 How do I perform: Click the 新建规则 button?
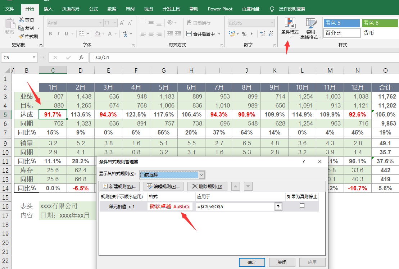119,186
